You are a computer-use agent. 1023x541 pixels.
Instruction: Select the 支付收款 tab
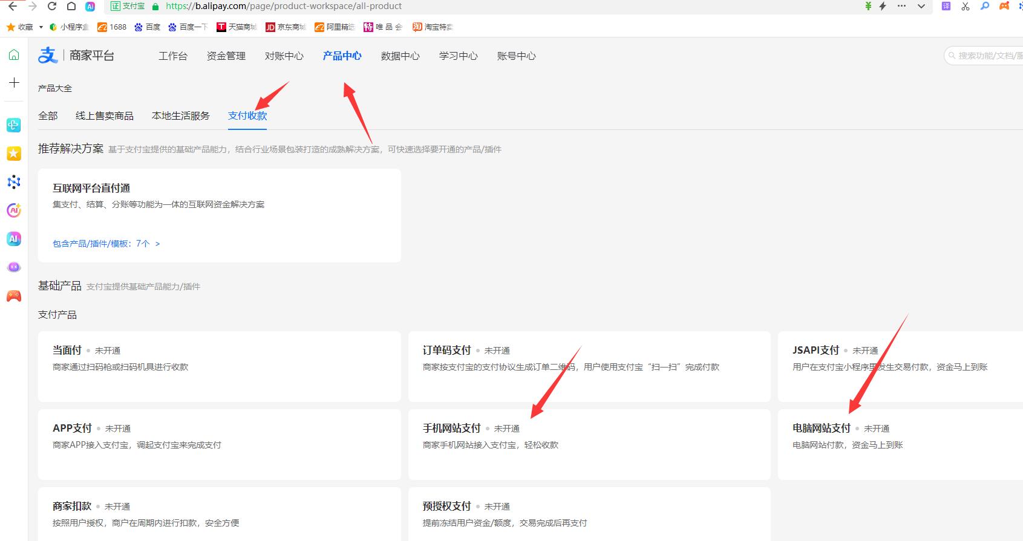tap(247, 115)
